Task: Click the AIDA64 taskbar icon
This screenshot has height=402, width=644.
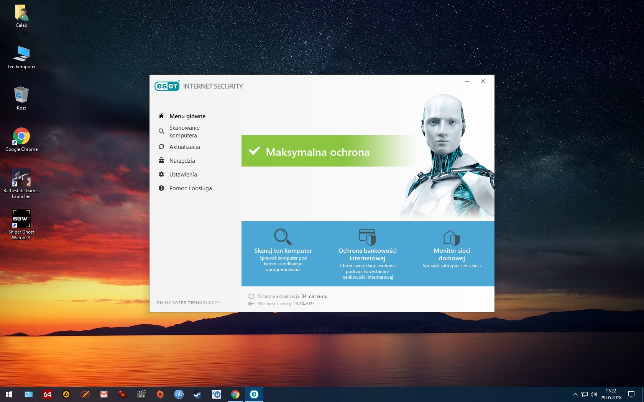Action: click(x=47, y=394)
